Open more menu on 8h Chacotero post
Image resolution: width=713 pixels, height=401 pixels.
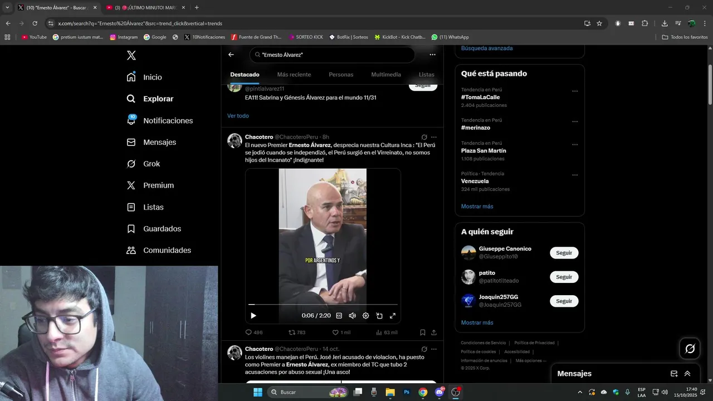coord(434,137)
